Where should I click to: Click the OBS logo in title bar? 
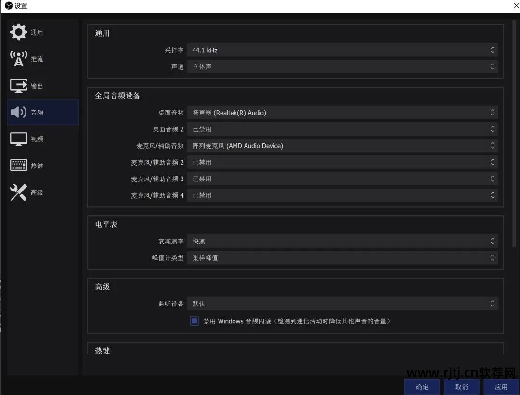[9, 6]
